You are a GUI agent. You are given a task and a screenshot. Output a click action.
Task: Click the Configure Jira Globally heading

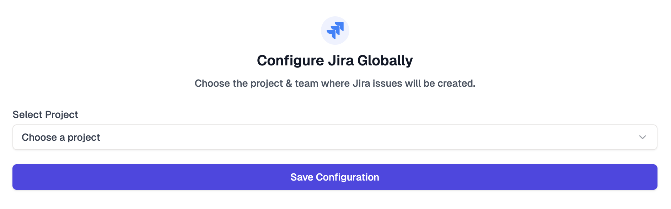click(335, 60)
